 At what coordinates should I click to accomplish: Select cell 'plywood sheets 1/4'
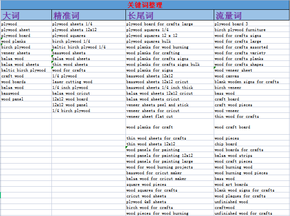(89, 24)
